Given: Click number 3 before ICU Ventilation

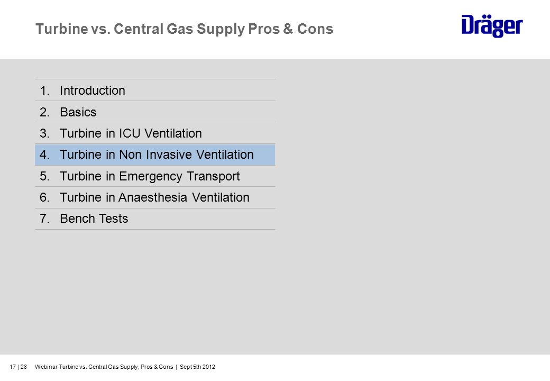Looking at the screenshot, I should coord(44,133).
